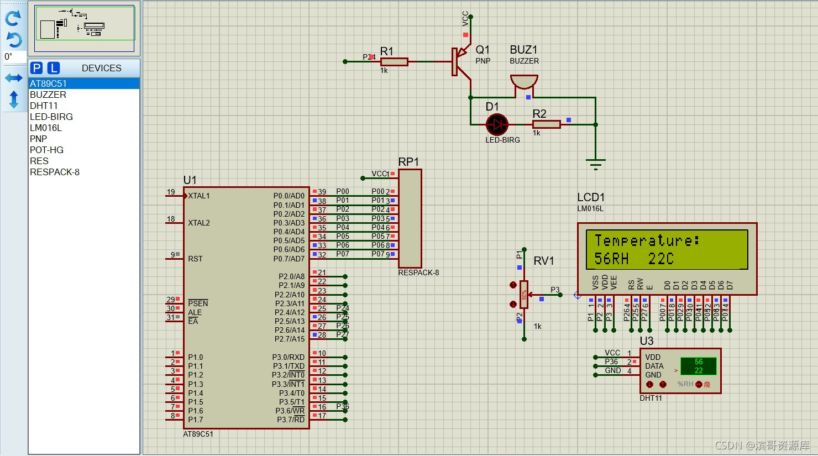Screen dimensions: 818x456
Task: Rotate the part anticlockwise
Action: 13,39
